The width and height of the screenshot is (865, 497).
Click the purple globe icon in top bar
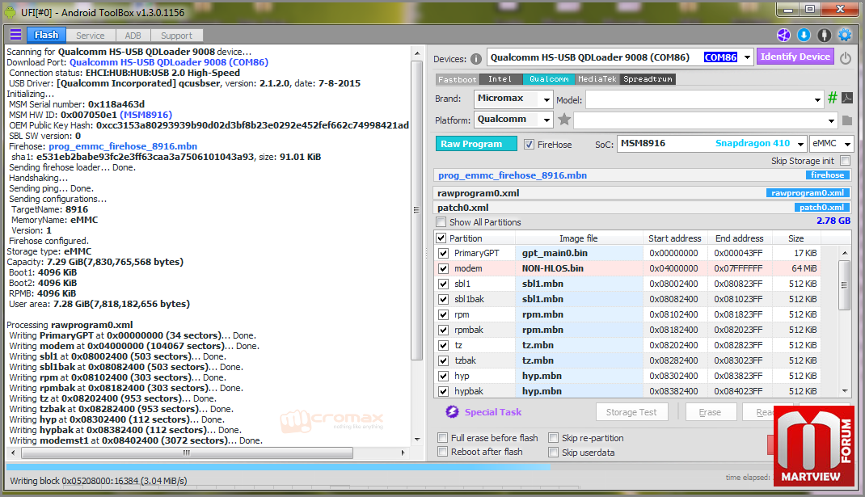[x=783, y=36]
